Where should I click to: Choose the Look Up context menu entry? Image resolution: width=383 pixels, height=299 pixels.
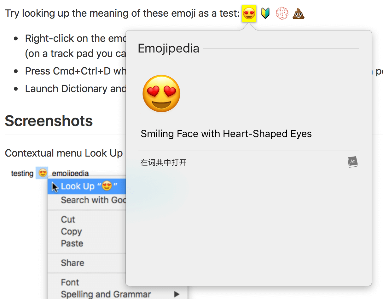(x=89, y=186)
